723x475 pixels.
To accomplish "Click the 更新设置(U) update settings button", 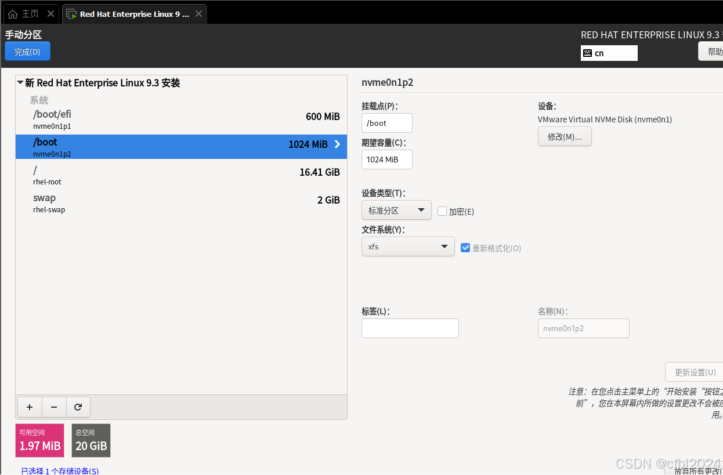I will pos(695,372).
